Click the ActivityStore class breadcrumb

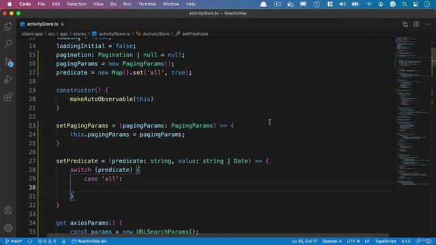click(153, 34)
